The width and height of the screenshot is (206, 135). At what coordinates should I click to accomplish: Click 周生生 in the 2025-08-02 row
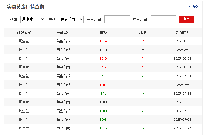click(x=24, y=58)
